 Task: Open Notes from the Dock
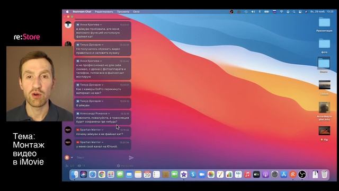pyautogui.click(x=138, y=175)
